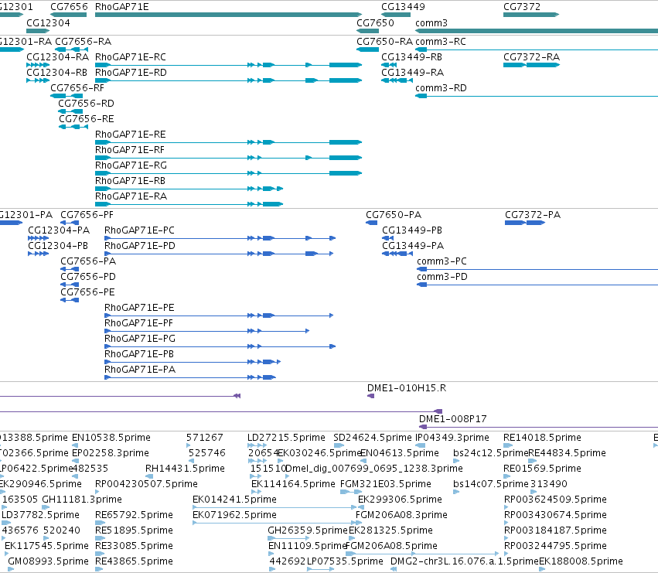
Task: Select the comm3 gene label
Action: 431,22
